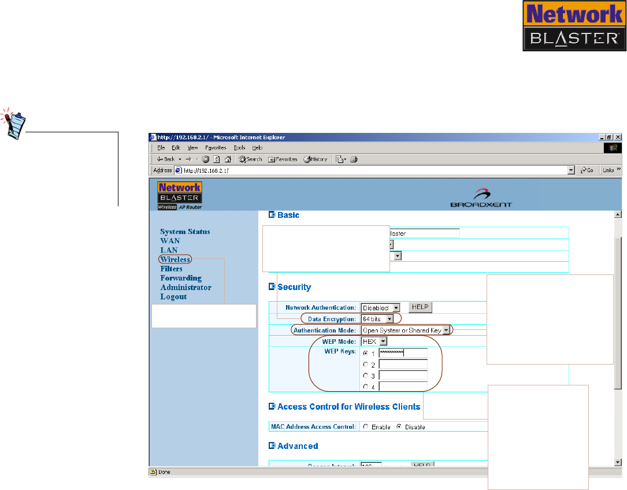Viewport: 627px width, 490px height.
Task: Expand Network Authentication dropdown
Action: click(396, 307)
